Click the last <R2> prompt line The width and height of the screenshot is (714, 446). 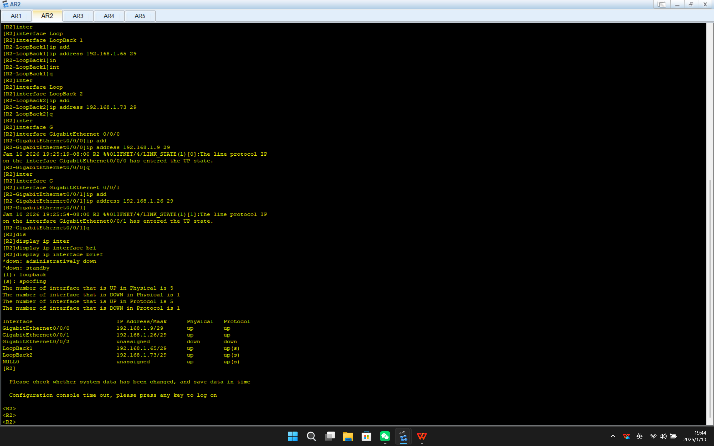point(9,422)
